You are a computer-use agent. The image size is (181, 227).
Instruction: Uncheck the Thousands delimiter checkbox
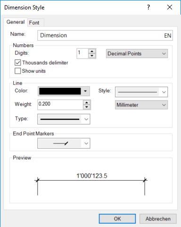(x=17, y=63)
